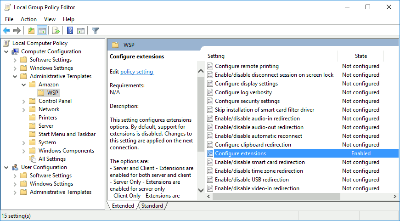Collapse the User Configuration node
The image size is (400, 221).
point(6,167)
